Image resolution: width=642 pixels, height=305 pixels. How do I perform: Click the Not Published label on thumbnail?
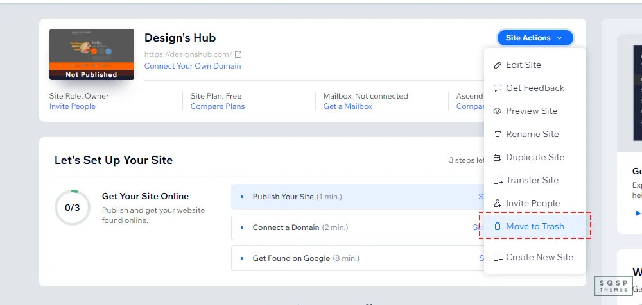91,75
